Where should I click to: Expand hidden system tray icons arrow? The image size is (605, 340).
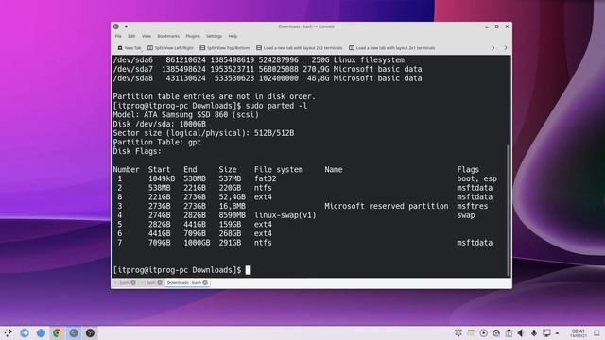click(x=557, y=333)
